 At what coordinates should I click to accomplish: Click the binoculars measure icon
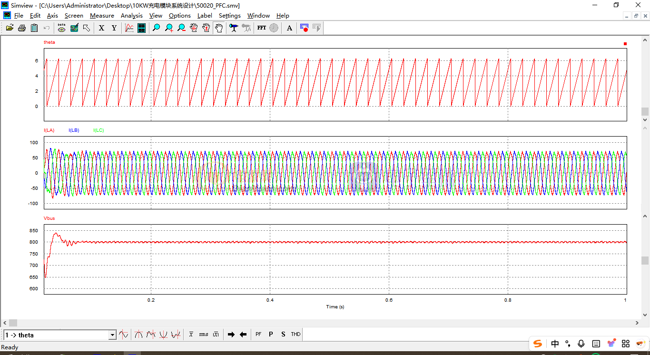(x=233, y=28)
